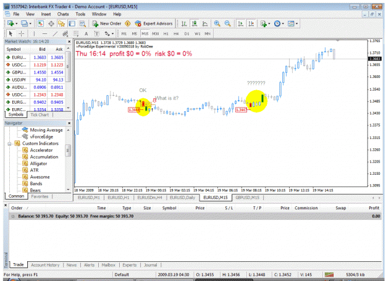Open the File menu
386x281 pixels.
point(16,14)
